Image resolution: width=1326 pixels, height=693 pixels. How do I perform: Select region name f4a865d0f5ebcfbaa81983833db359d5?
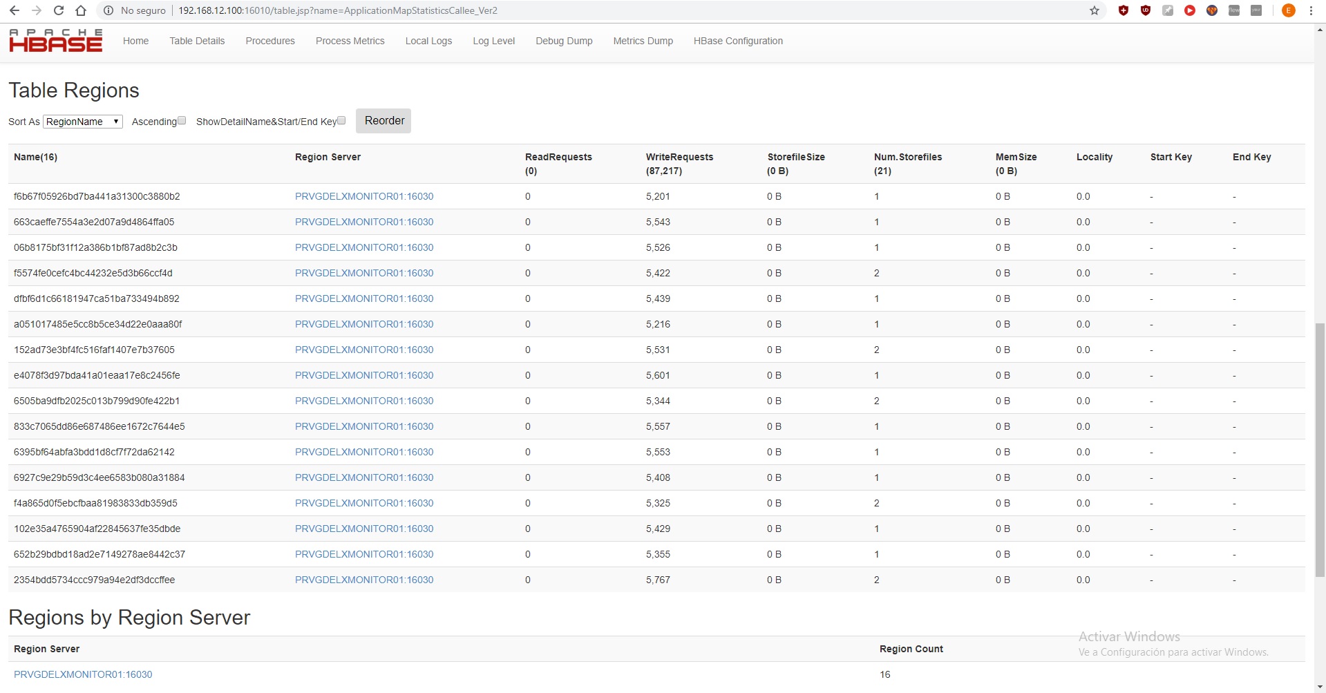[x=95, y=503]
